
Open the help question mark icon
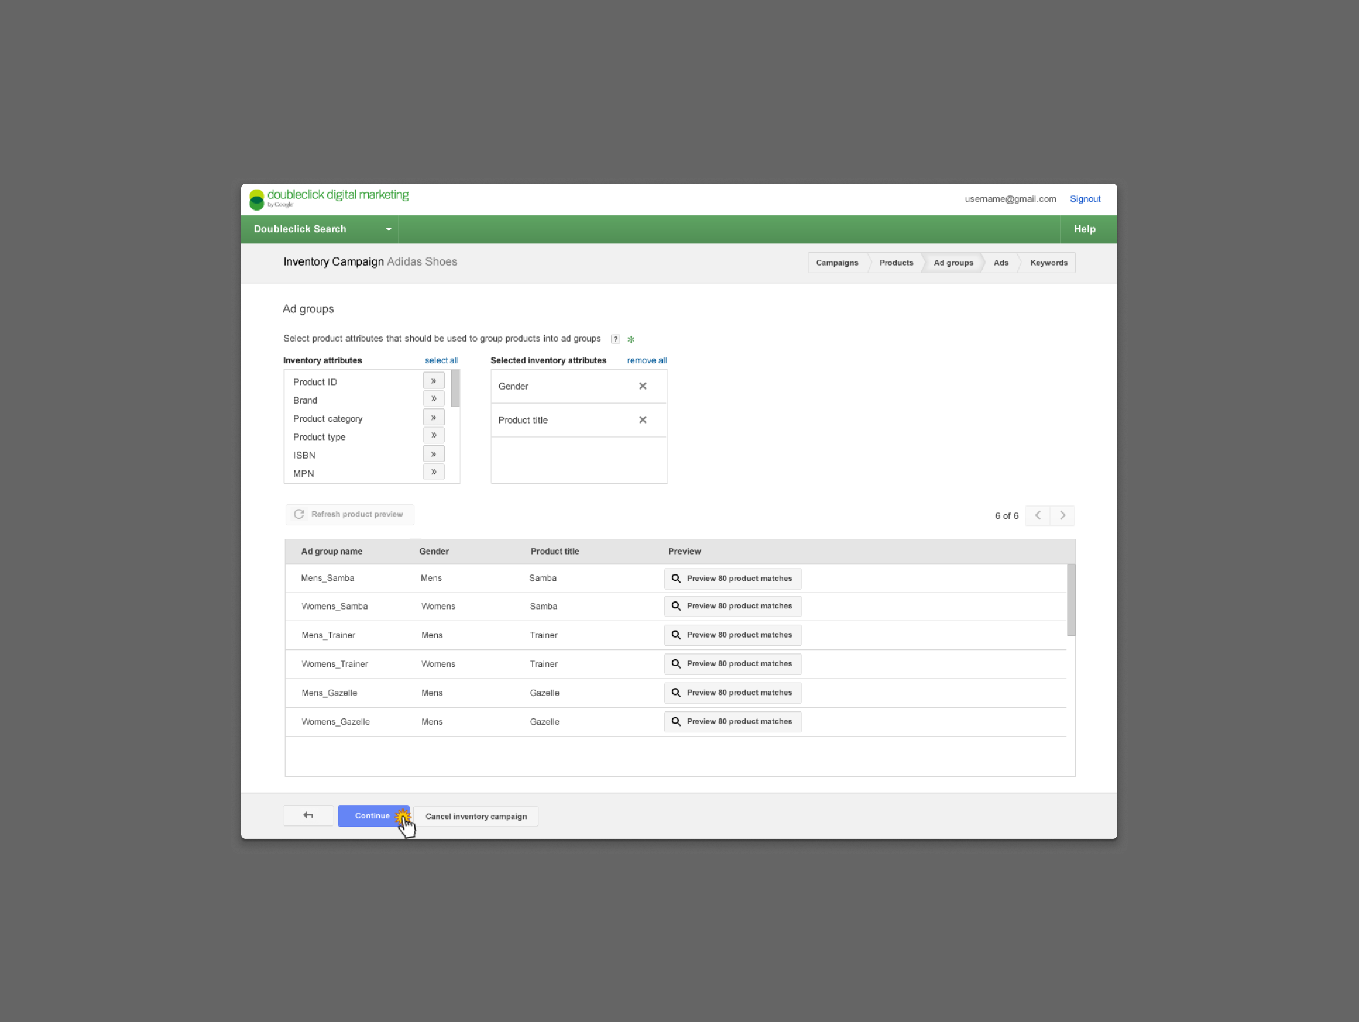coord(615,339)
